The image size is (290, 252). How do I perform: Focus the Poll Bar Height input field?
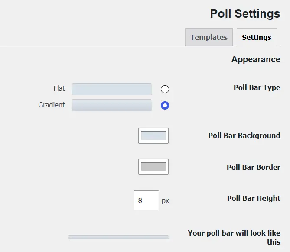146,200
